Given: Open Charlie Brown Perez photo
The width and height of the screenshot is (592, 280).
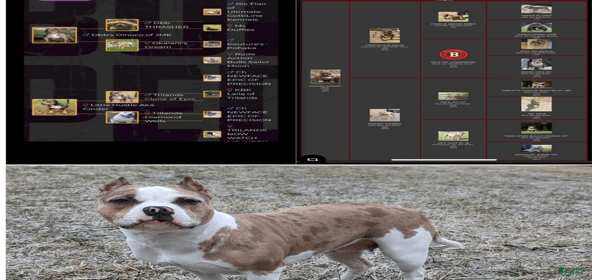Looking at the screenshot, I should pyautogui.click(x=453, y=16).
